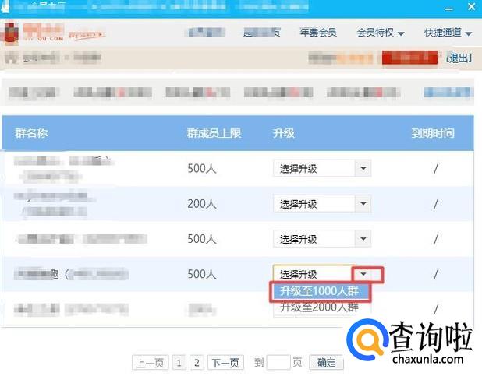The width and height of the screenshot is (482, 383).
Task: Click the 群名称 column header
Action: (x=31, y=133)
